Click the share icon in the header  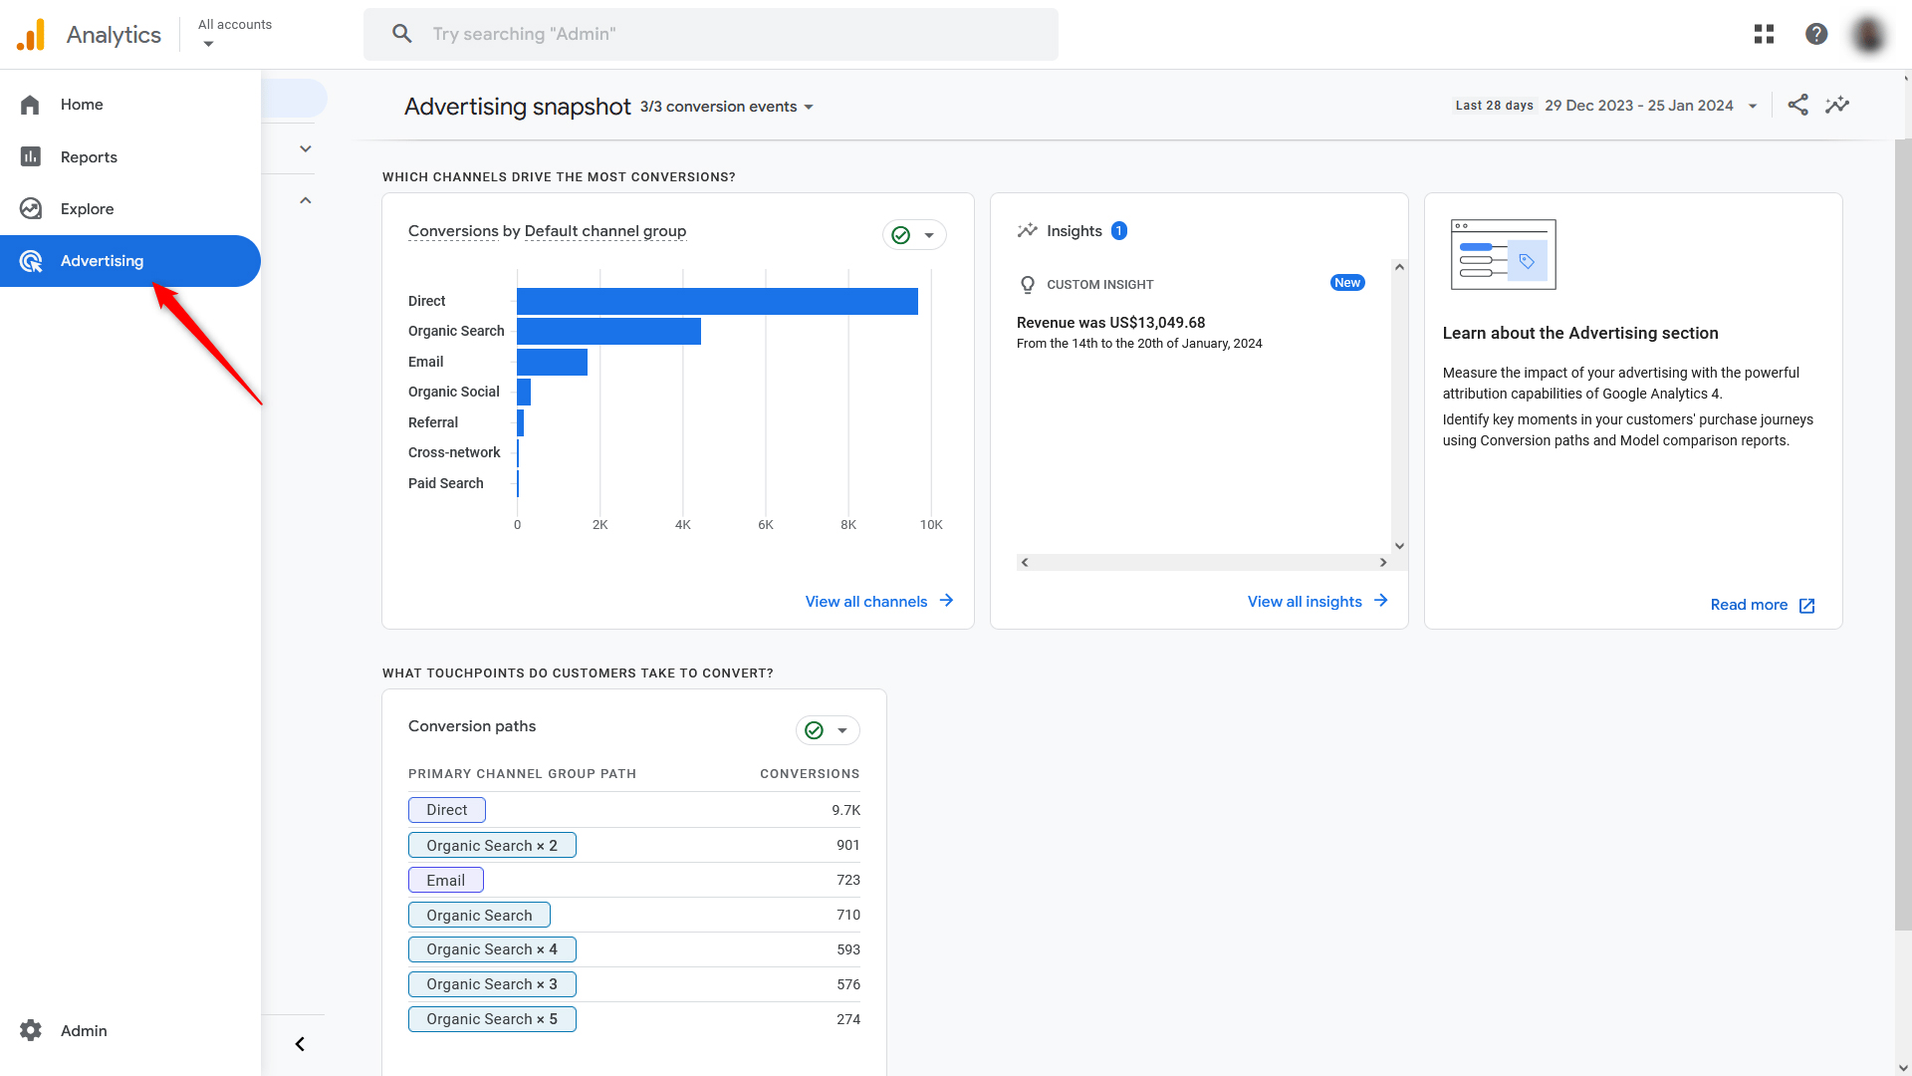point(1798,105)
